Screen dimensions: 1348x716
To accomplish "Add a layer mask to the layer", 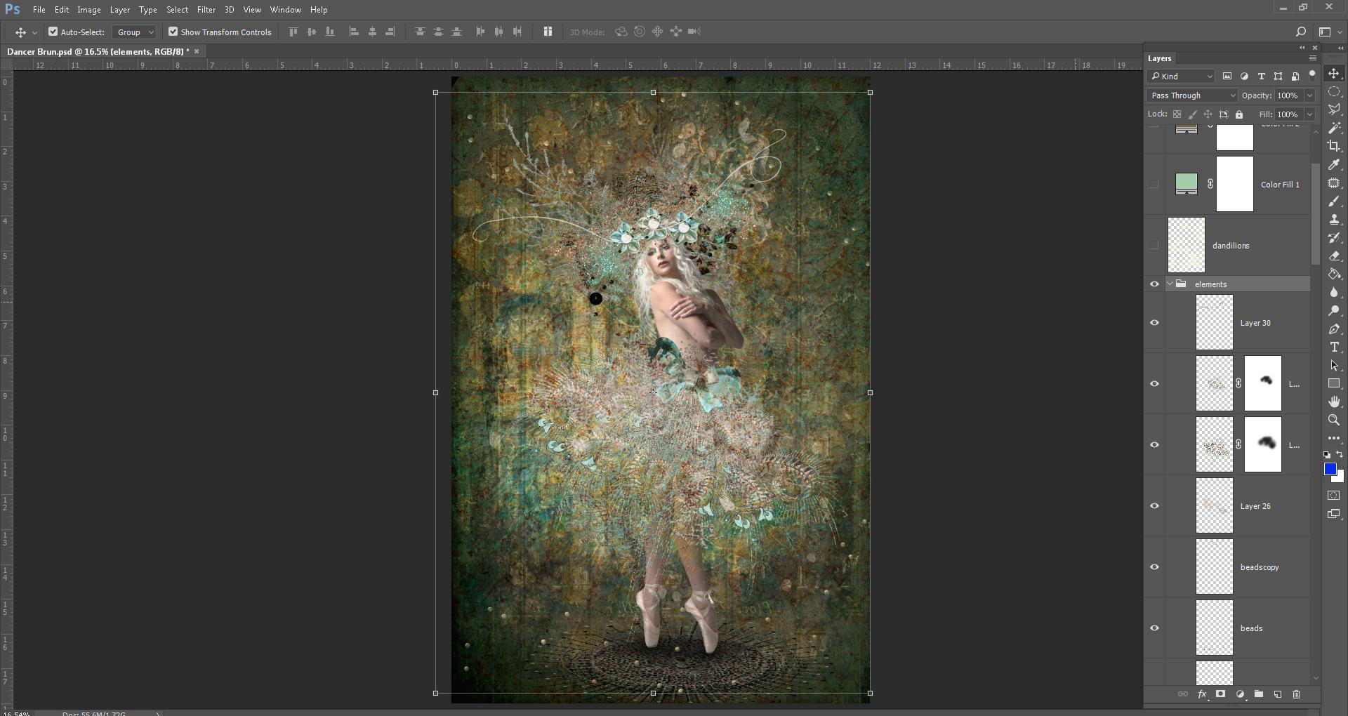I will click(x=1221, y=694).
